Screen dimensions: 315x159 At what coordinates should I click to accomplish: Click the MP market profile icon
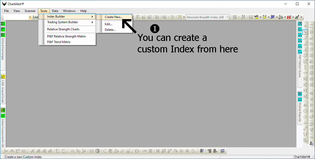click(x=97, y=151)
